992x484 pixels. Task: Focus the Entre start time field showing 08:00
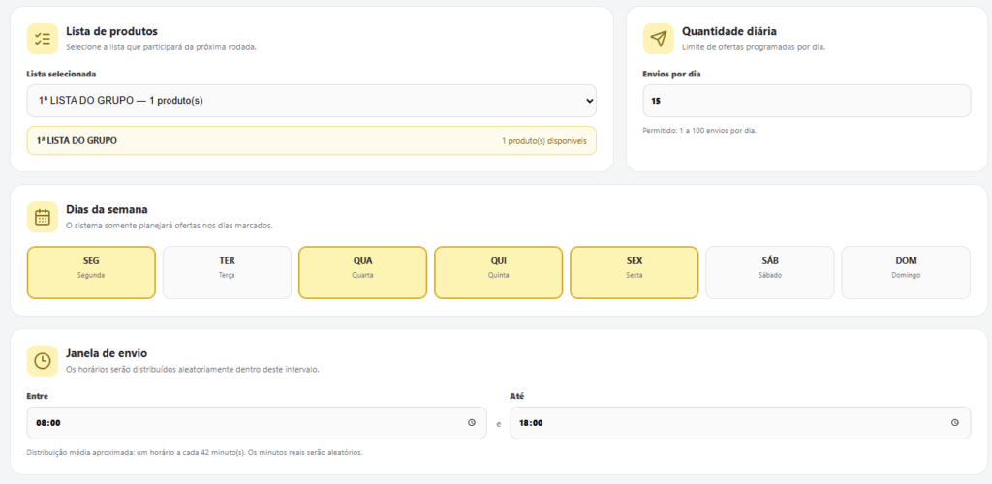coord(257,423)
